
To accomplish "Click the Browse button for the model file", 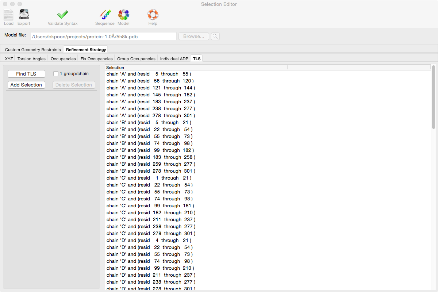I will 193,36.
